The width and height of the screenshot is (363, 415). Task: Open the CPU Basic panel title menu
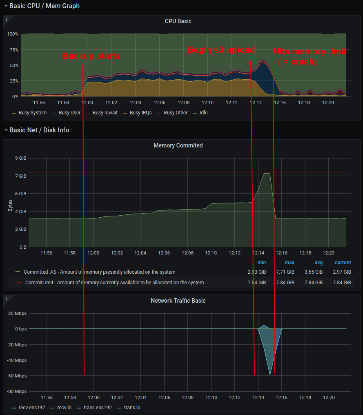click(178, 21)
